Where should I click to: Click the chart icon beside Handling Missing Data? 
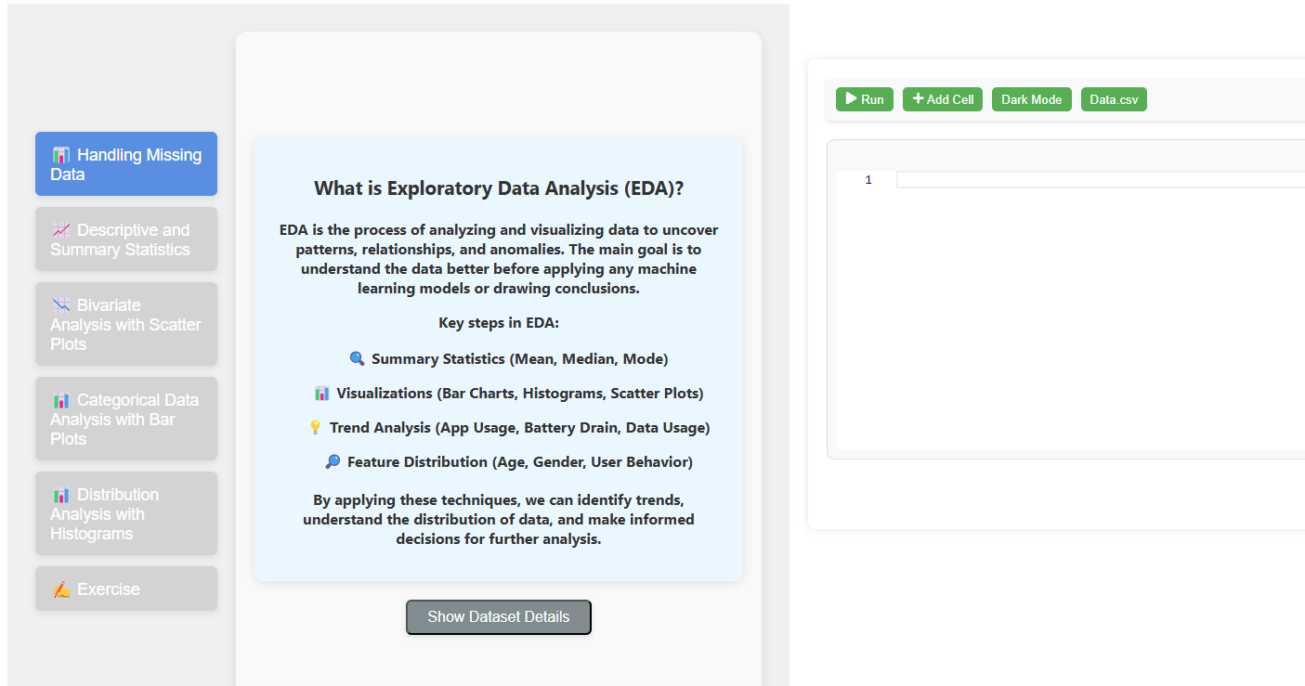[x=61, y=155]
